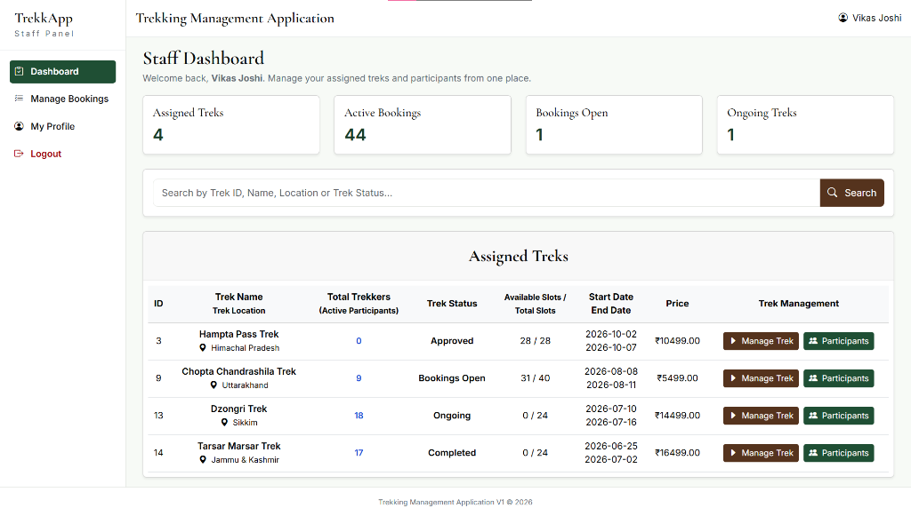Select Logout from sidebar
This screenshot has width=911, height=516.
[63, 154]
